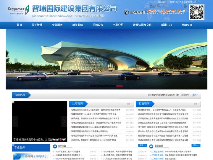Click the arrow icon beside lower 招标公告 heading
This screenshot has width=213, height=160.
[55, 146]
